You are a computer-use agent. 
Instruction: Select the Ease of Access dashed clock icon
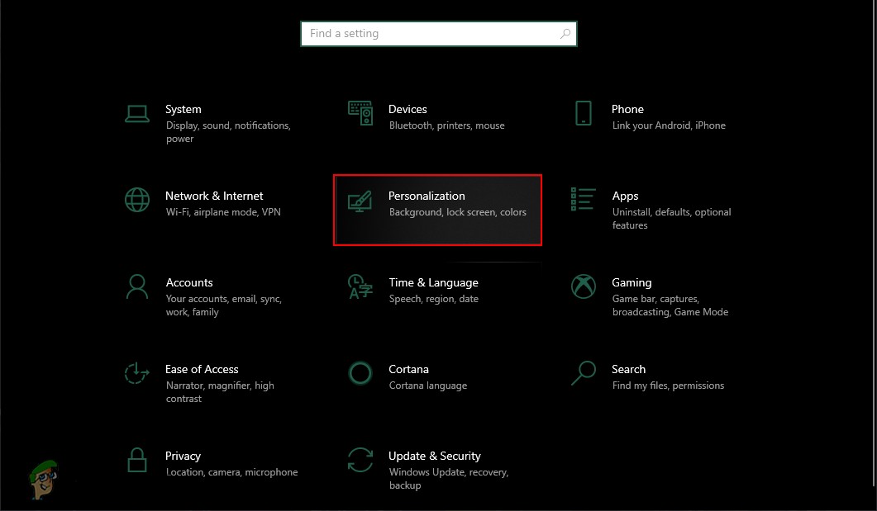click(x=137, y=373)
